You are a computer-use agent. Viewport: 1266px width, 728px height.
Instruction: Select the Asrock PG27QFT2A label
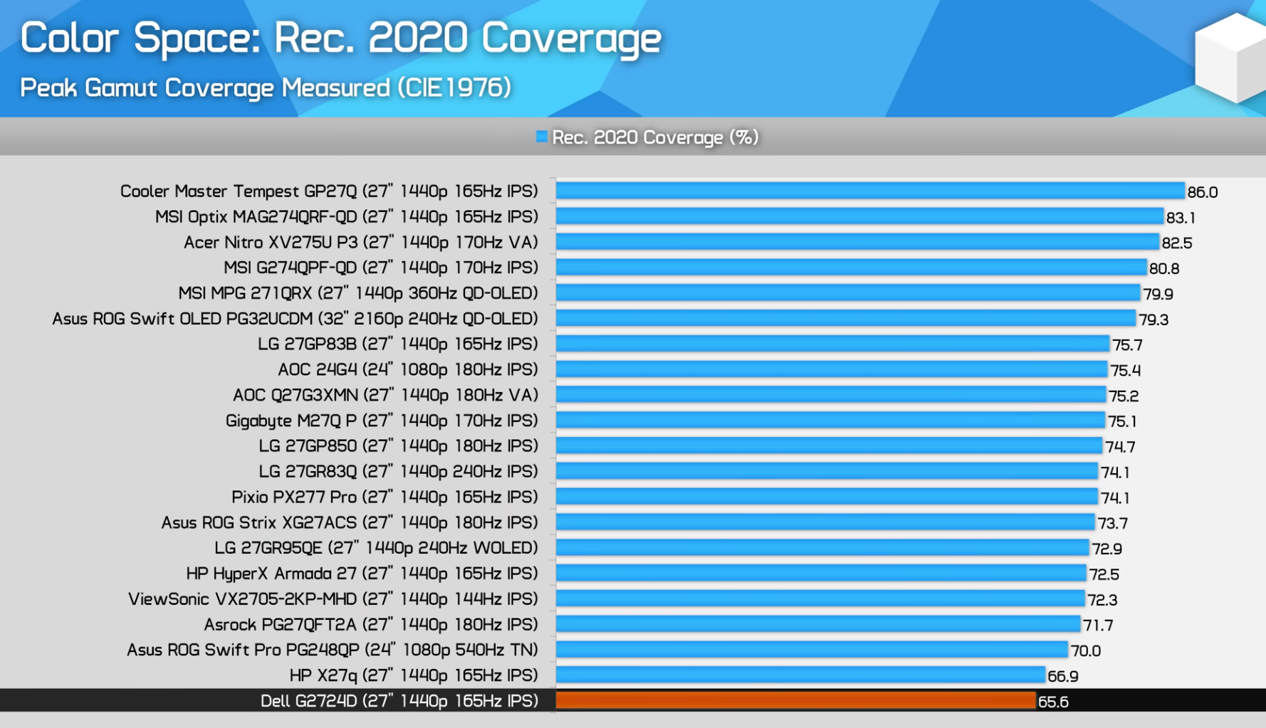coord(371,625)
